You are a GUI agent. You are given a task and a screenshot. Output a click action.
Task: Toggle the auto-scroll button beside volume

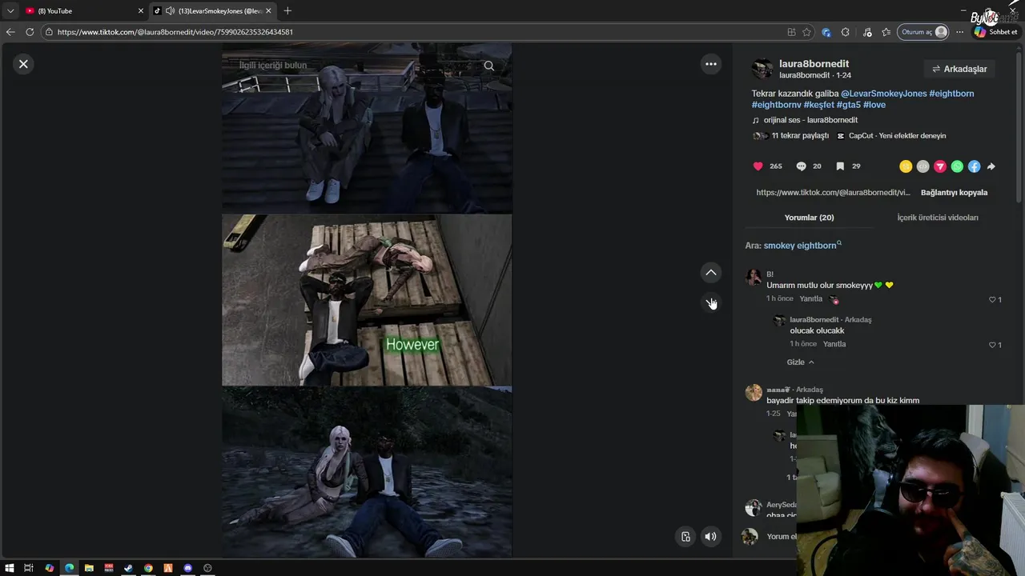(685, 537)
